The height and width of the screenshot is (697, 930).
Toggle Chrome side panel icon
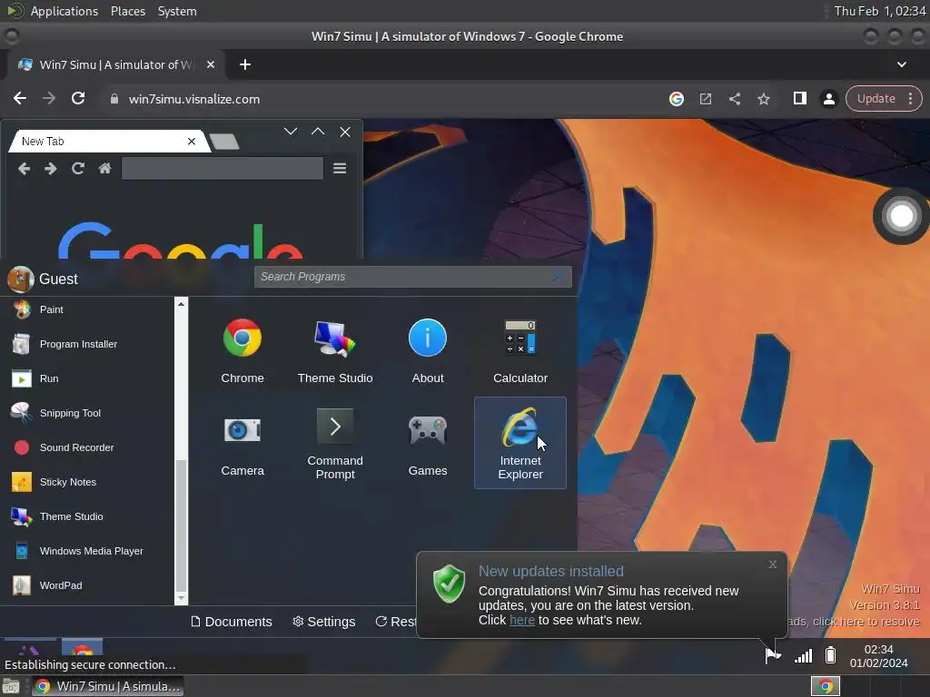799,98
